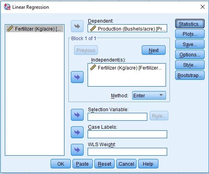
Task: Open the Save settings button
Action: [x=190, y=44]
